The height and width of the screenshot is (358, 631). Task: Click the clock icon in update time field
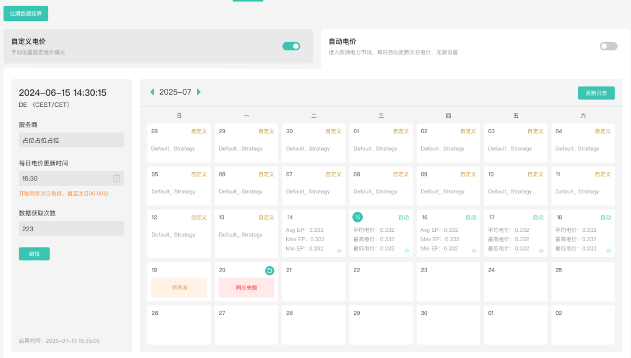(x=116, y=178)
